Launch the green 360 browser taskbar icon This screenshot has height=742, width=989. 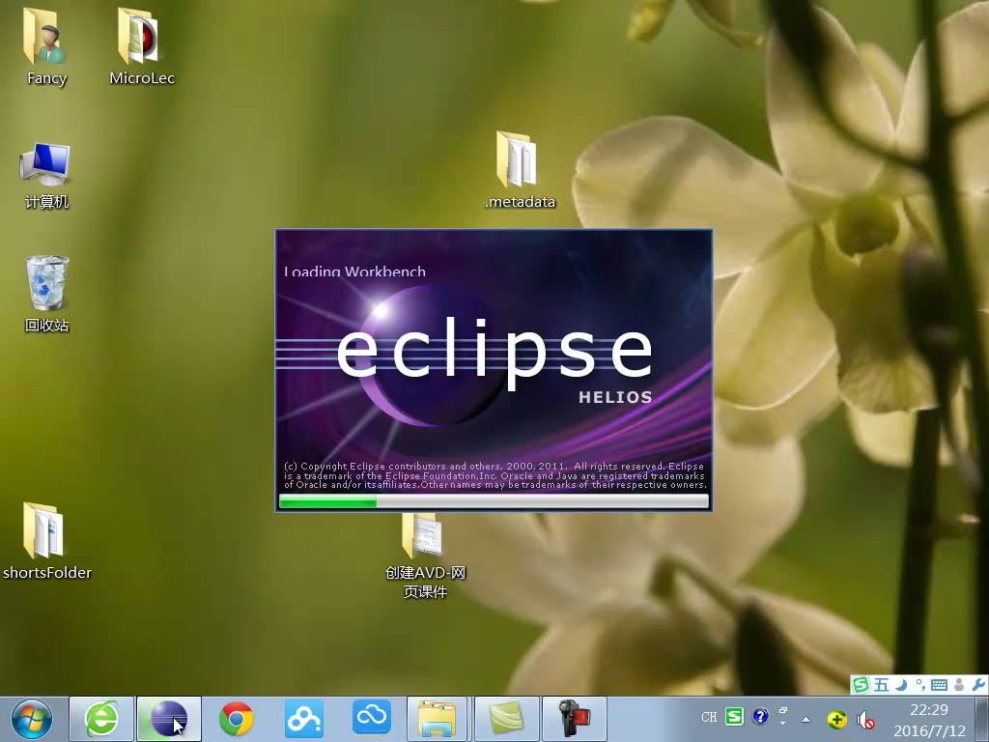[100, 719]
